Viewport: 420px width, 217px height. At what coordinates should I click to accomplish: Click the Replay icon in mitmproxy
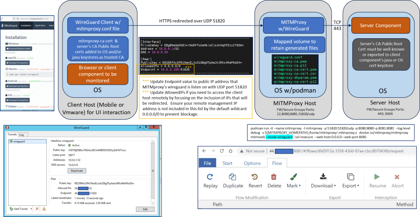click(210, 177)
